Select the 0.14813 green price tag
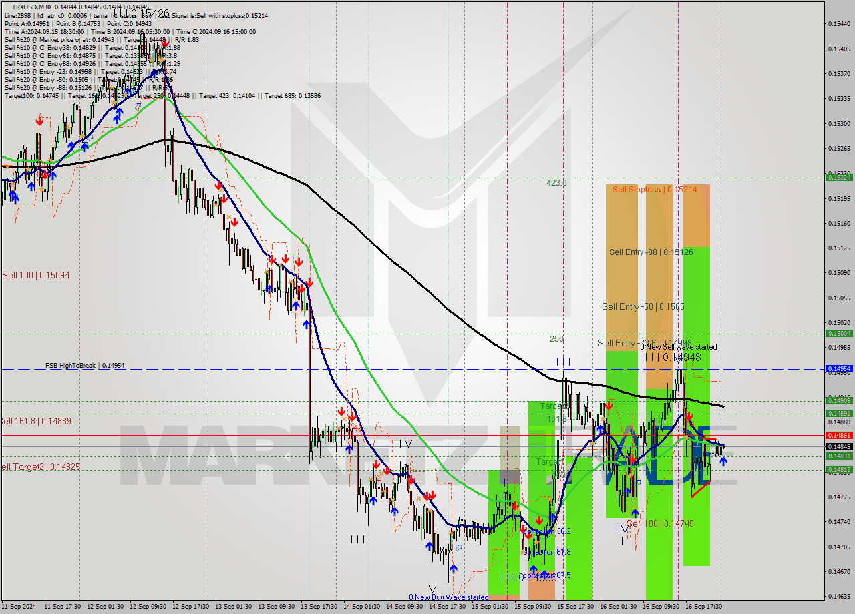The height and width of the screenshot is (614, 855). tap(839, 469)
